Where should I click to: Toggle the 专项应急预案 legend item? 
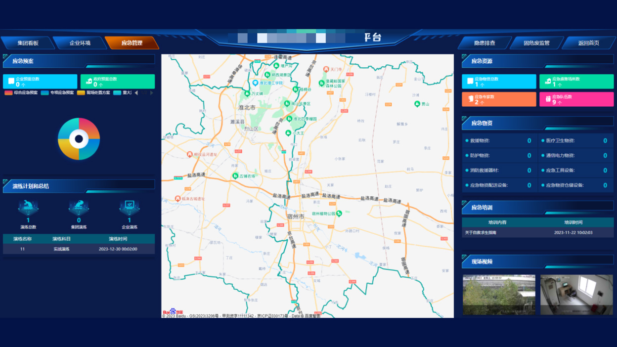click(x=57, y=92)
